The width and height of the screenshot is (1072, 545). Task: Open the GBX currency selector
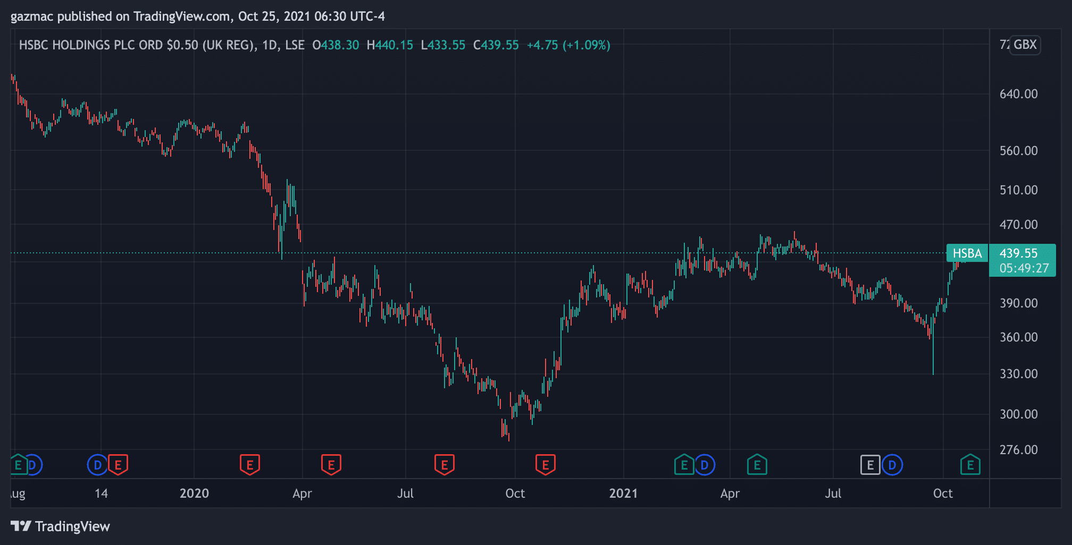click(1025, 45)
